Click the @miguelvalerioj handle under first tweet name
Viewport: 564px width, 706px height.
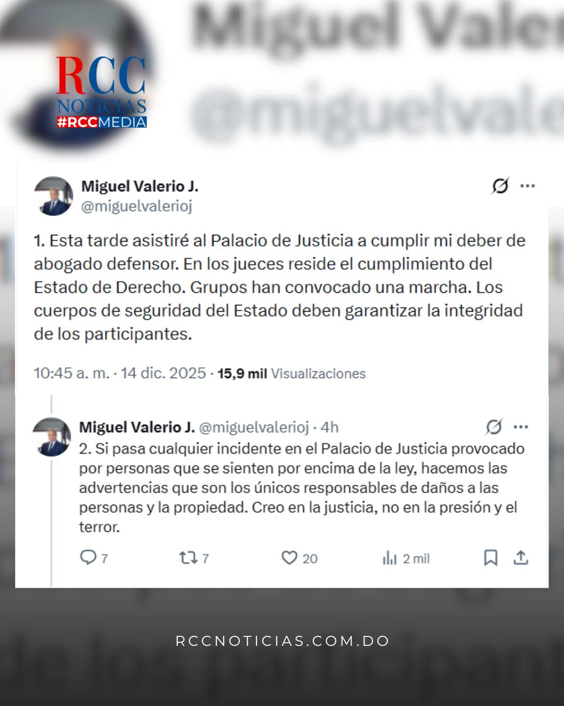pos(137,207)
